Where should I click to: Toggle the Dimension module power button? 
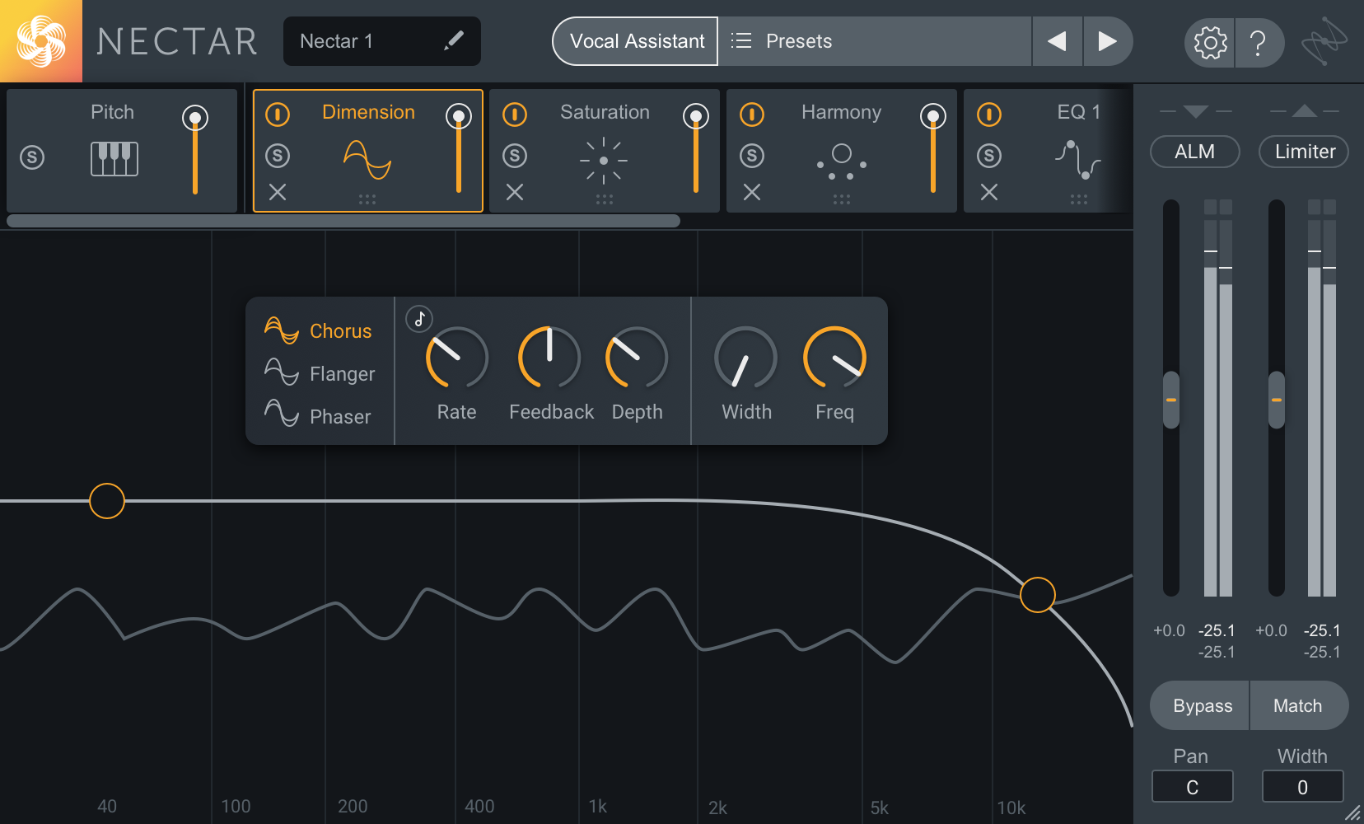(x=278, y=114)
